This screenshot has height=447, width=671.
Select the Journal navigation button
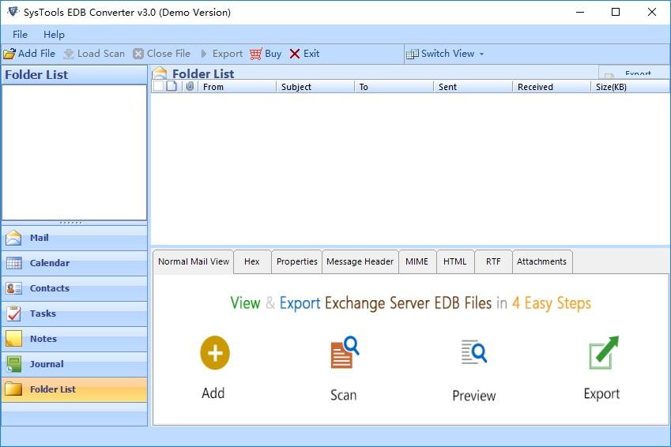(x=74, y=364)
